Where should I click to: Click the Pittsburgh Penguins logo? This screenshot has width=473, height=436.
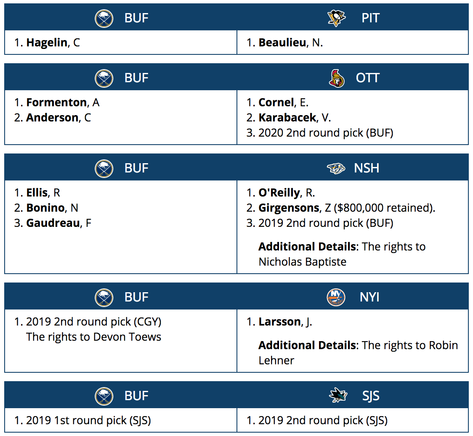[336, 18]
